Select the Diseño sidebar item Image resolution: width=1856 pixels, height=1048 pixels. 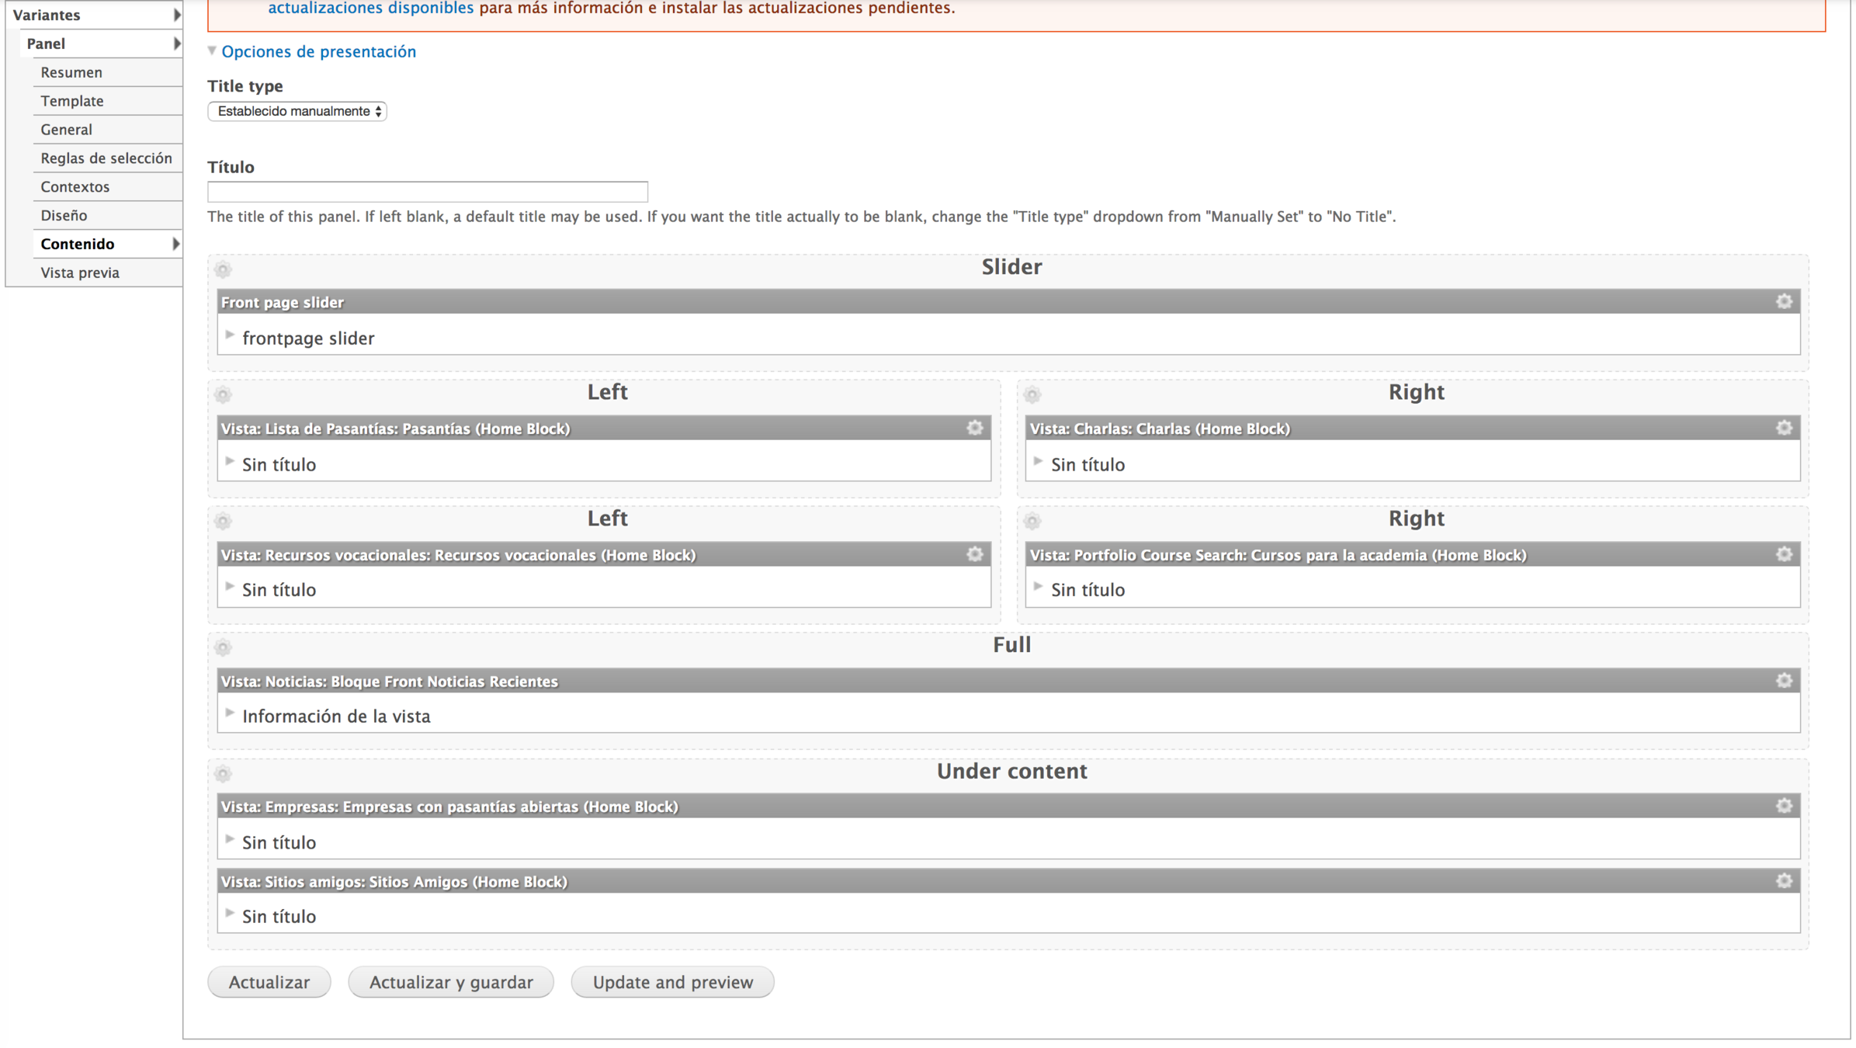point(64,215)
